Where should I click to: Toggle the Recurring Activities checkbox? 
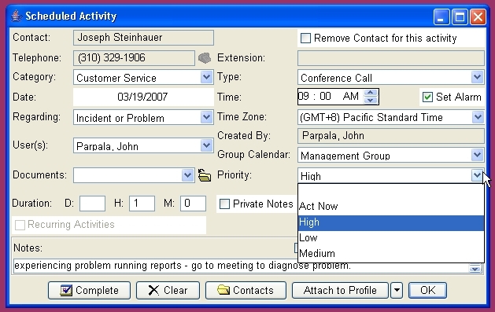(x=20, y=225)
